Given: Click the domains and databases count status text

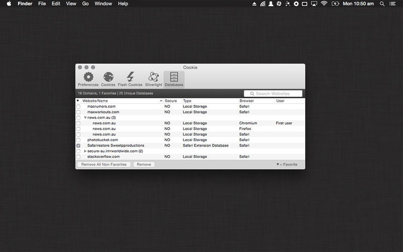Looking at the screenshot, I should click(115, 93).
